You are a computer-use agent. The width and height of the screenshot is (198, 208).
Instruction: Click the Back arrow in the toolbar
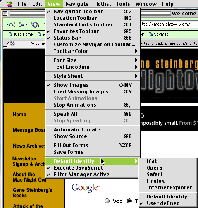tap(11, 25)
